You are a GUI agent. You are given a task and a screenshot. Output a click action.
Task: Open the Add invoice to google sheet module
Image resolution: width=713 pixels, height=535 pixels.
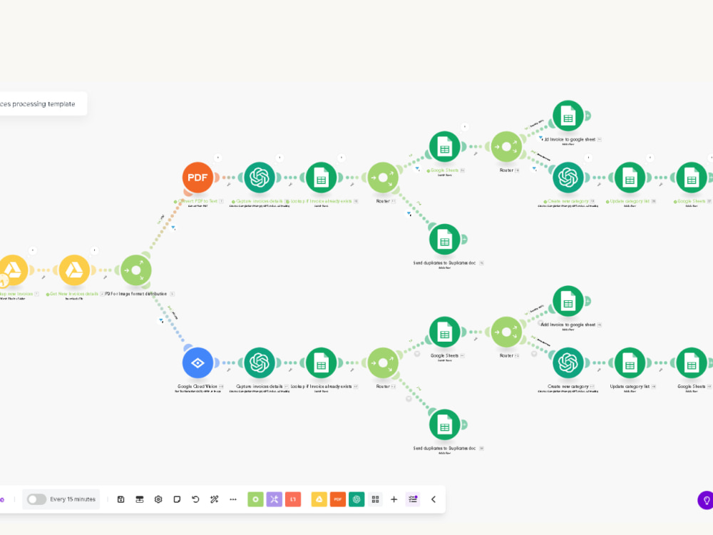pyautogui.click(x=568, y=115)
